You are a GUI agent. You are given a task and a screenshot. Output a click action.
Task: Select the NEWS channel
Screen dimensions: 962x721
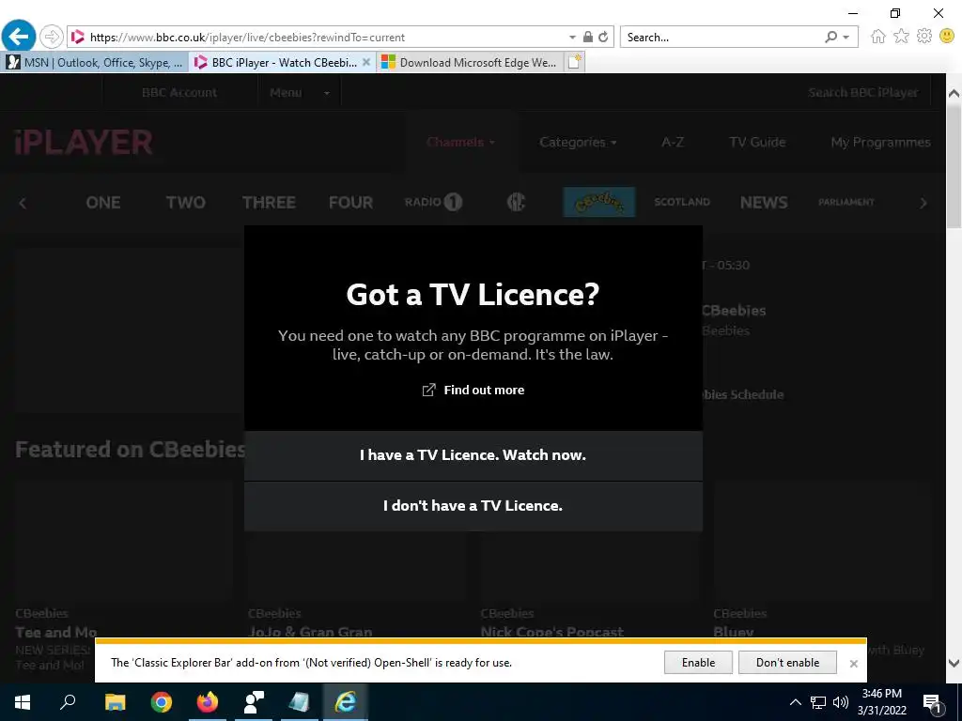[763, 203]
